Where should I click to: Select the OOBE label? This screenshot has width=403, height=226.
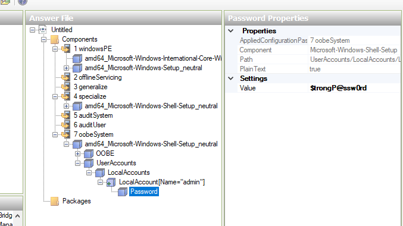coord(105,153)
